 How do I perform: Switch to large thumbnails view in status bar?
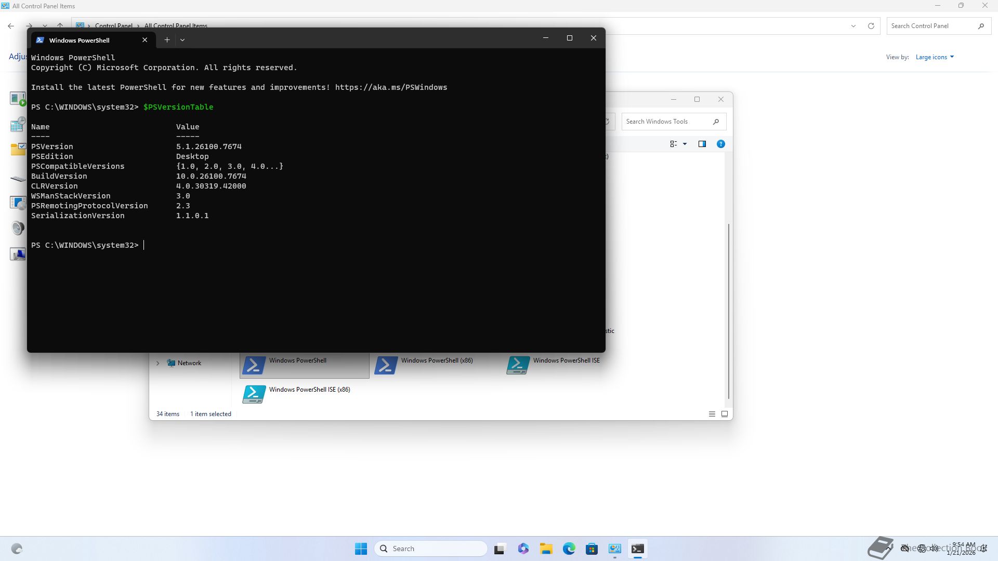coord(725,414)
